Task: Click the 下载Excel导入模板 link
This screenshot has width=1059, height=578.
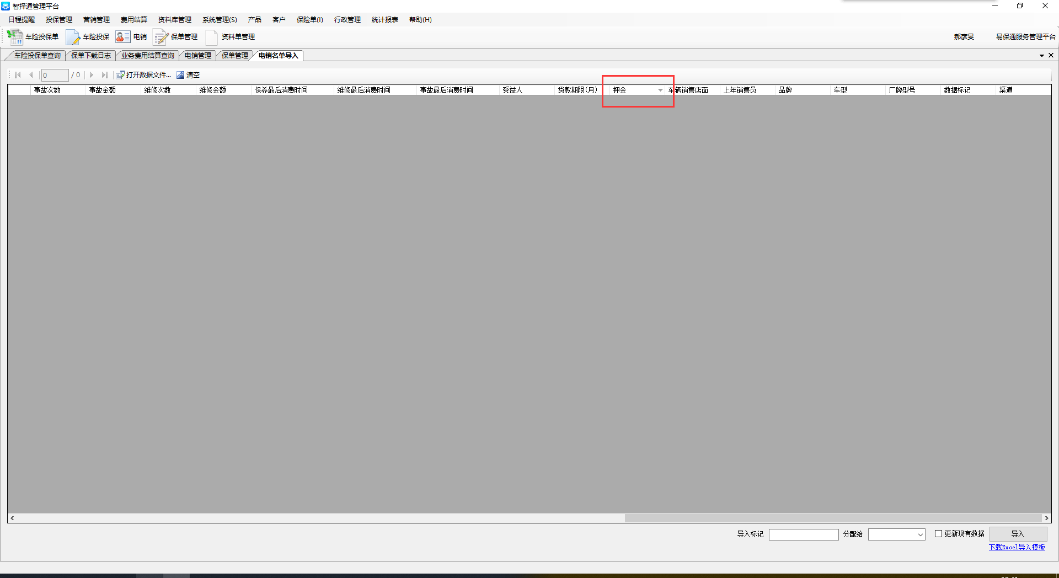Action: pyautogui.click(x=1017, y=547)
